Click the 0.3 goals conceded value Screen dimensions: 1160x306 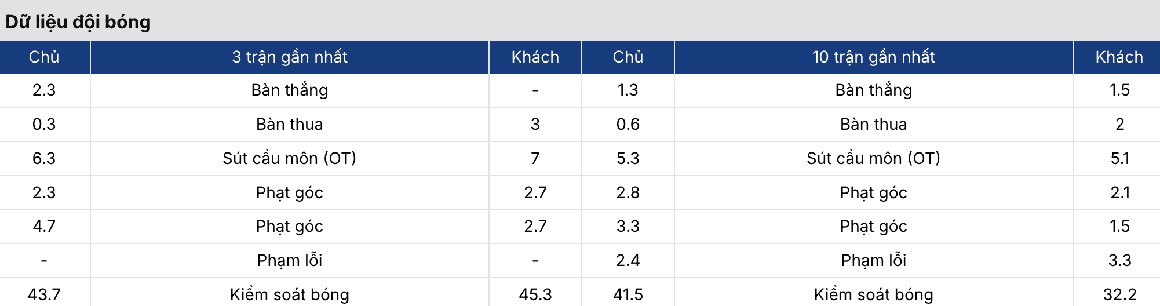point(44,124)
